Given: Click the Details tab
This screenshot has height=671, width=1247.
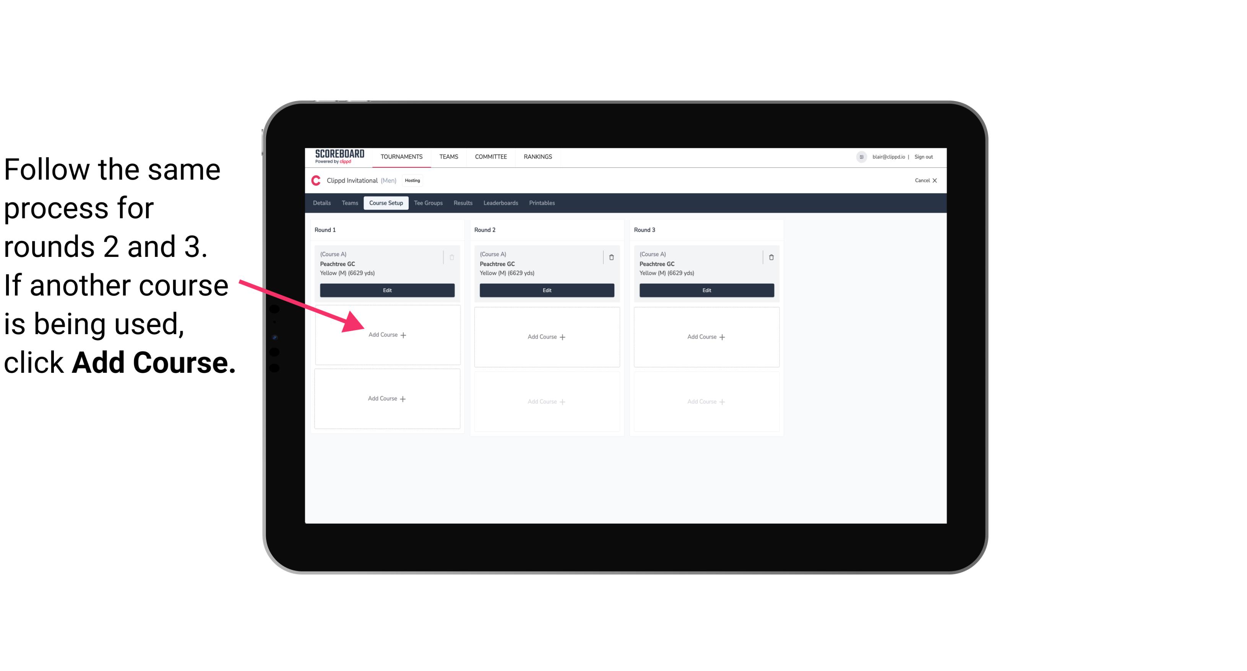Looking at the screenshot, I should coord(322,203).
